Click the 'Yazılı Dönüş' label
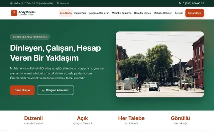Screen dimensions: 214x133 (131, 124)
